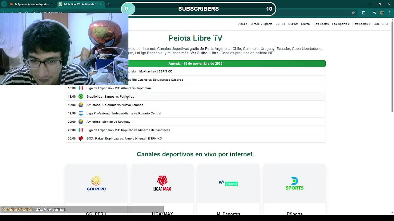
Task: Expand the tab search dropdown
Action: [x=4, y=4]
